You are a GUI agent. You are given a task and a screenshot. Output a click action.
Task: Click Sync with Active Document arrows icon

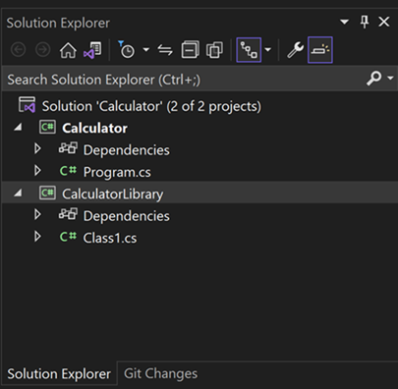165,50
